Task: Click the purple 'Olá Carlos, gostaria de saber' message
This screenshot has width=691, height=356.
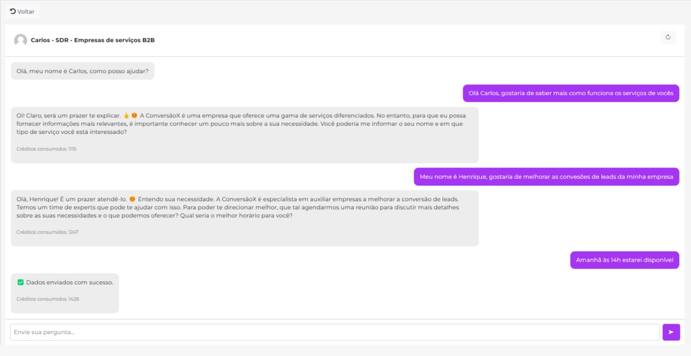Action: click(x=571, y=93)
